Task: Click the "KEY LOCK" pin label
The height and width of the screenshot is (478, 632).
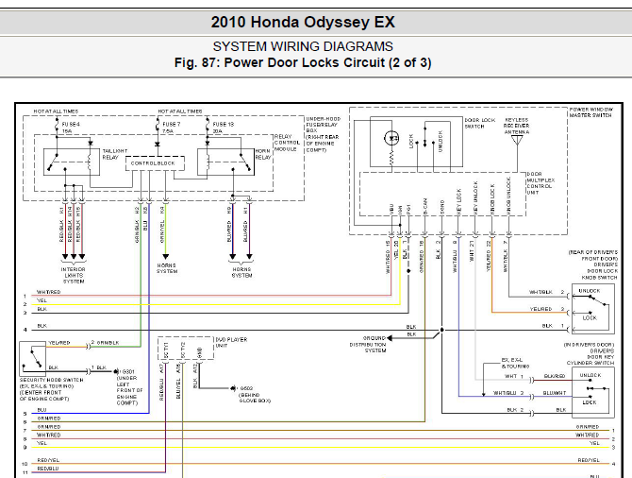Action: tap(458, 201)
